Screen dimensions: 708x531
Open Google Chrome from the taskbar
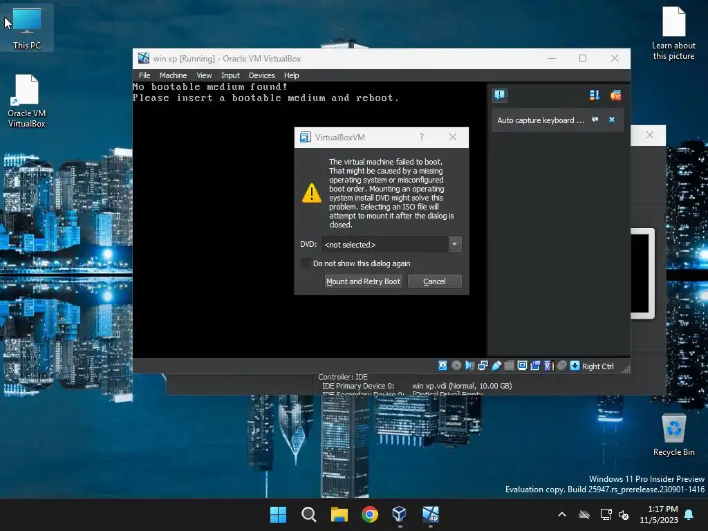370,514
